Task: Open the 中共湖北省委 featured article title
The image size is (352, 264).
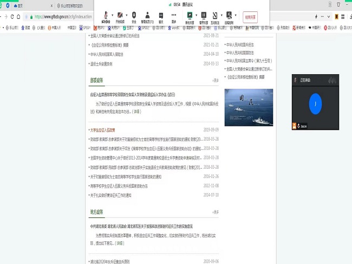Action: click(141, 226)
